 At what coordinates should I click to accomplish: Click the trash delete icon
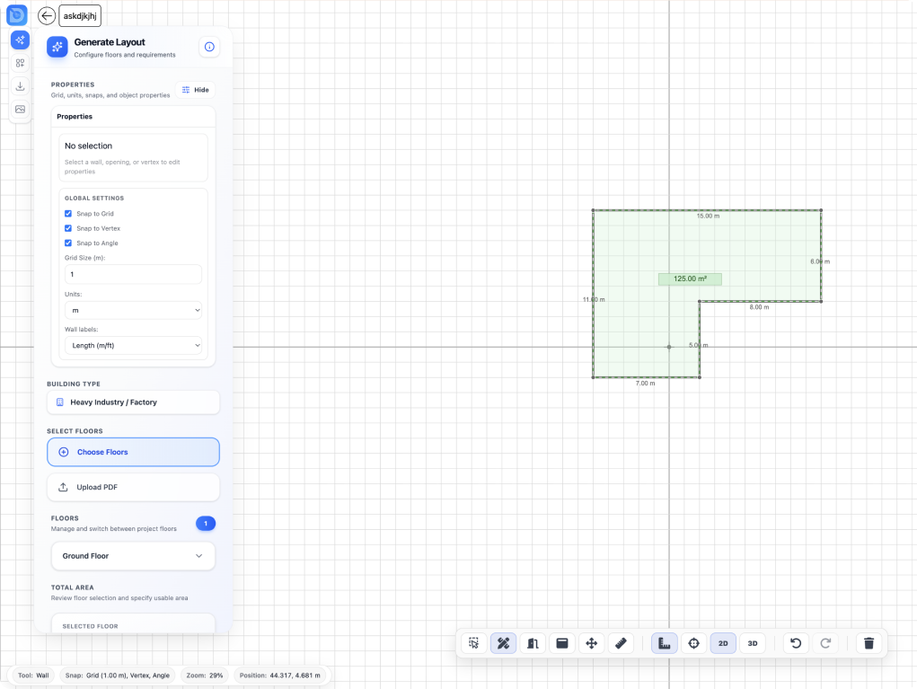coord(869,643)
